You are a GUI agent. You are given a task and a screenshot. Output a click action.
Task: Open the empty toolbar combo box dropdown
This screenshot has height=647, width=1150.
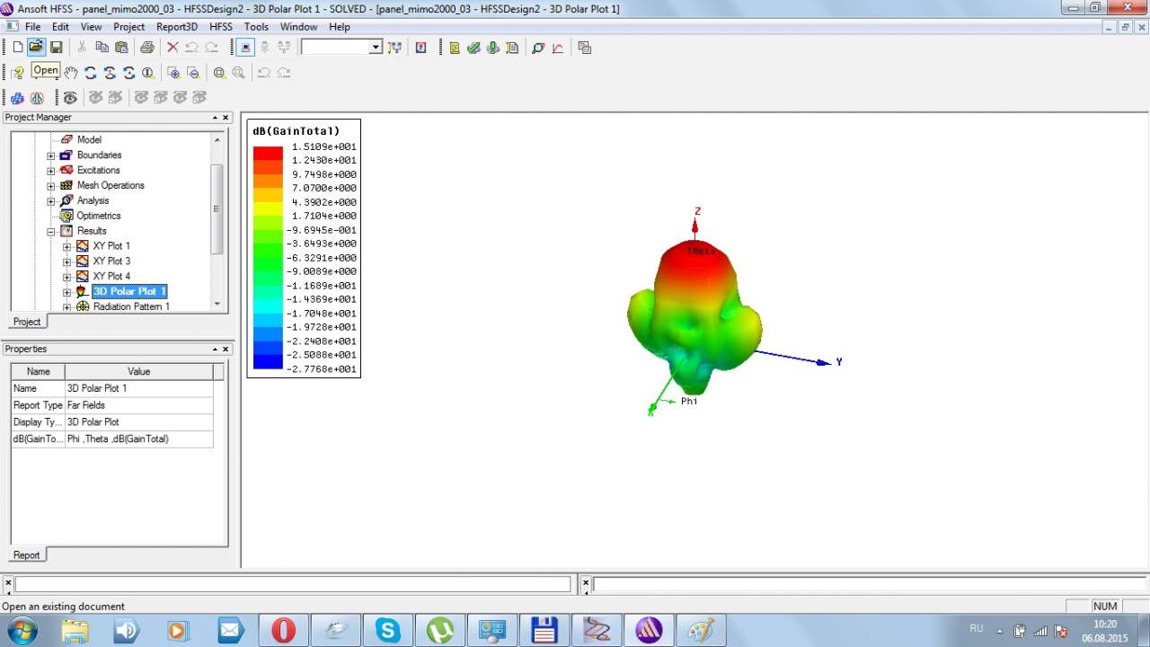tap(376, 47)
